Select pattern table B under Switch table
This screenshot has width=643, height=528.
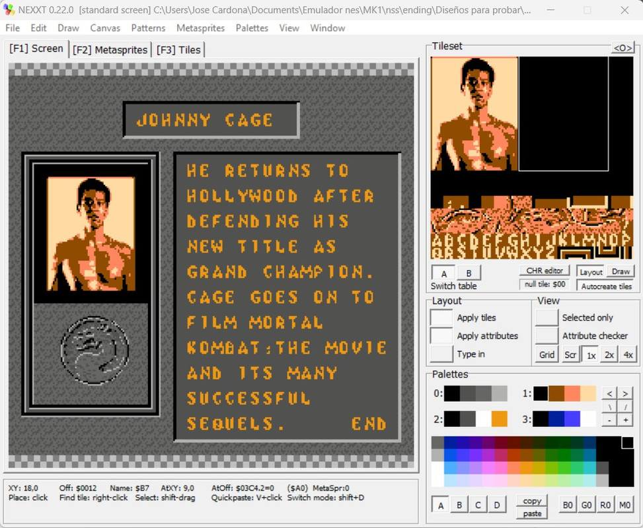point(469,273)
